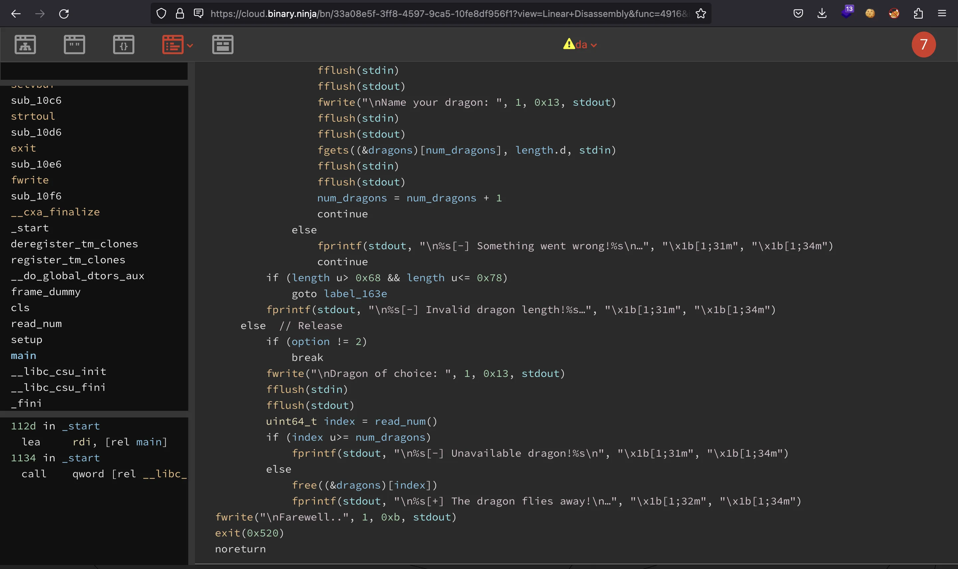Screen dimensions: 958x569
Task: Open the permissions icon next to the padlock
Action: tap(198, 14)
